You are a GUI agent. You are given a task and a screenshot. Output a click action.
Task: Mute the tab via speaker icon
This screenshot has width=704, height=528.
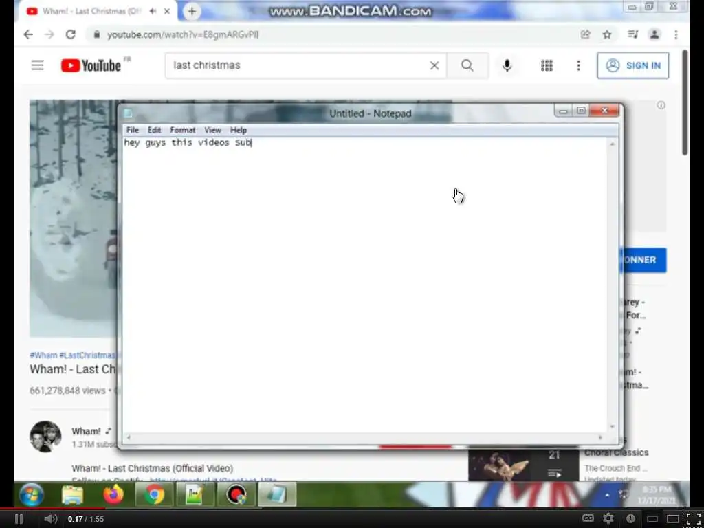(x=153, y=11)
